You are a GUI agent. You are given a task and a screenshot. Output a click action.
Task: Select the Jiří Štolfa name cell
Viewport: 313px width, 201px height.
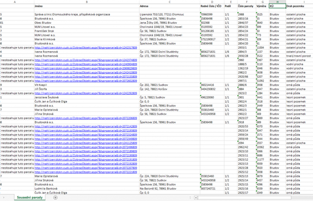point(87,89)
